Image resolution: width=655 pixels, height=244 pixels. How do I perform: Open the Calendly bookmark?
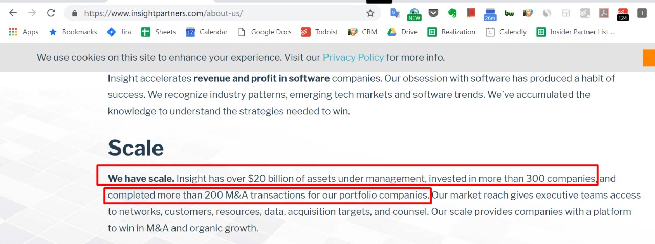(506, 32)
